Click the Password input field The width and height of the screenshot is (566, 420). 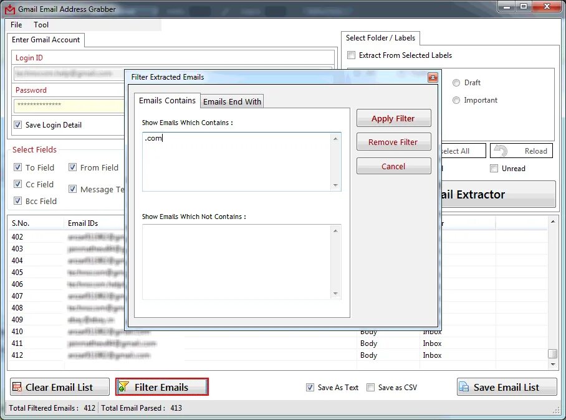tap(69, 106)
